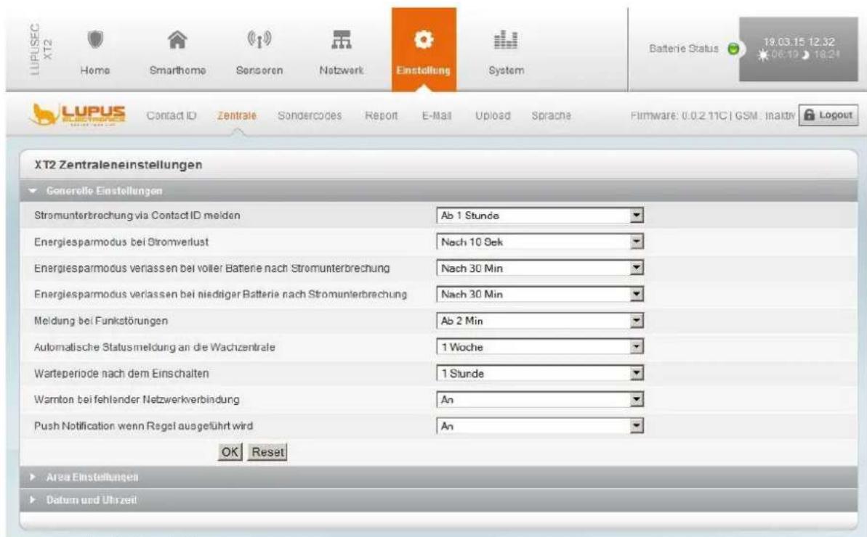Select the Einstellung gear icon
Image resolution: width=867 pixels, height=537 pixels.
tap(424, 40)
